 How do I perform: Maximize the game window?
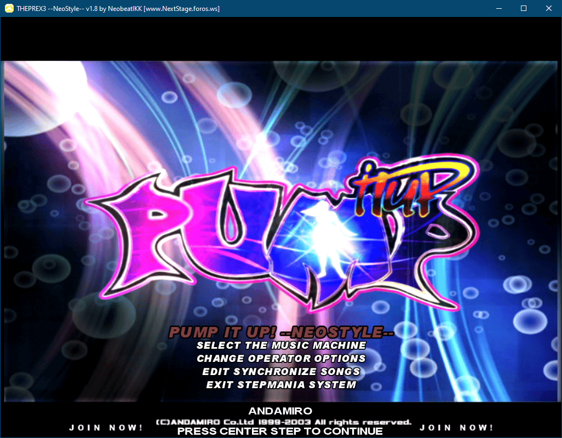[524, 8]
